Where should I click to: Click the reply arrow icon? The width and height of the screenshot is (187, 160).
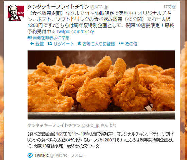(x=32, y=43)
